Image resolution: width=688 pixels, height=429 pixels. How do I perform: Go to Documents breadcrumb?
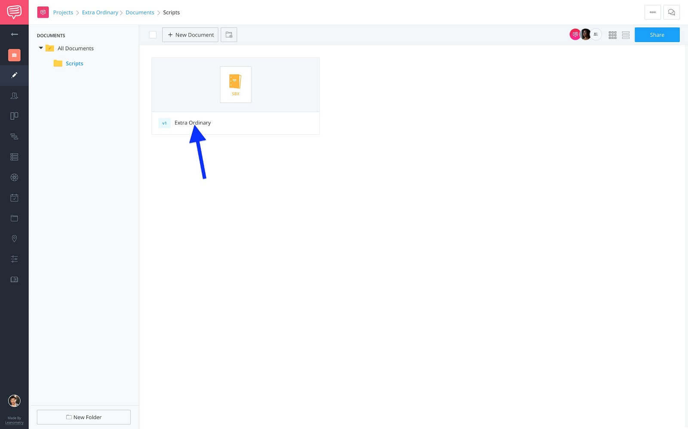pos(140,12)
